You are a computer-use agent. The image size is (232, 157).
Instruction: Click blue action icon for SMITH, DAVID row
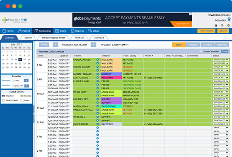click(x=97, y=78)
